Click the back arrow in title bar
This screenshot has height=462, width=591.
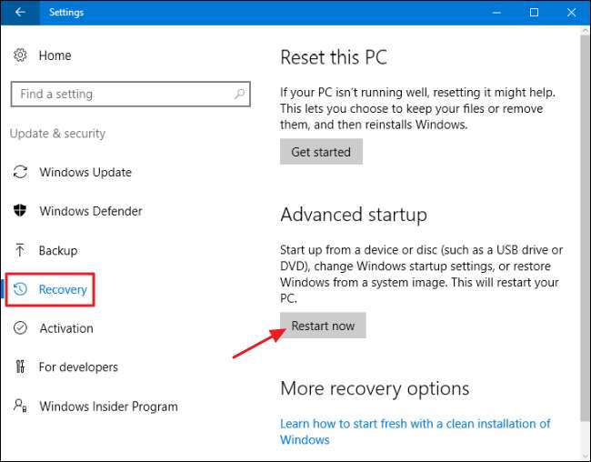point(20,12)
